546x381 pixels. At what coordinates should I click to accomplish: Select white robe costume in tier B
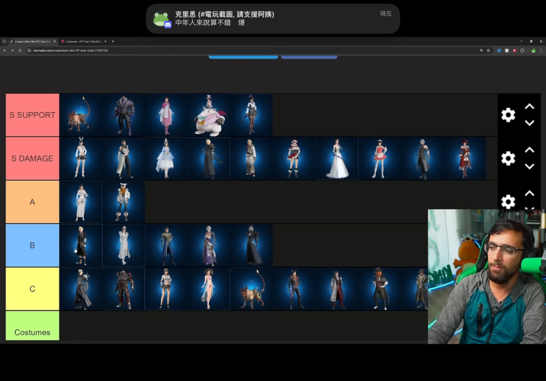coord(124,245)
